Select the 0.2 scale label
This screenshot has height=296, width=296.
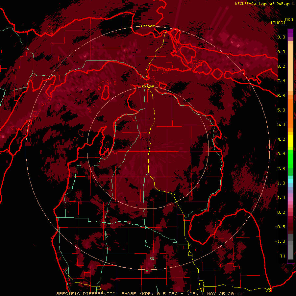click(281, 212)
